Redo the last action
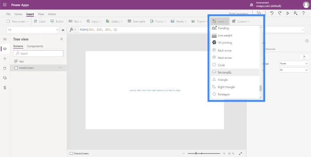The image size is (311, 157). coord(280,13)
